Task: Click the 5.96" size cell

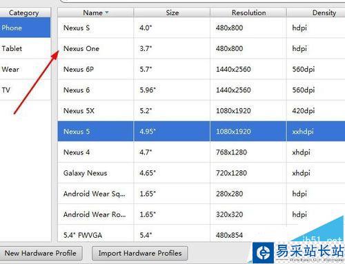Action: pyautogui.click(x=172, y=90)
